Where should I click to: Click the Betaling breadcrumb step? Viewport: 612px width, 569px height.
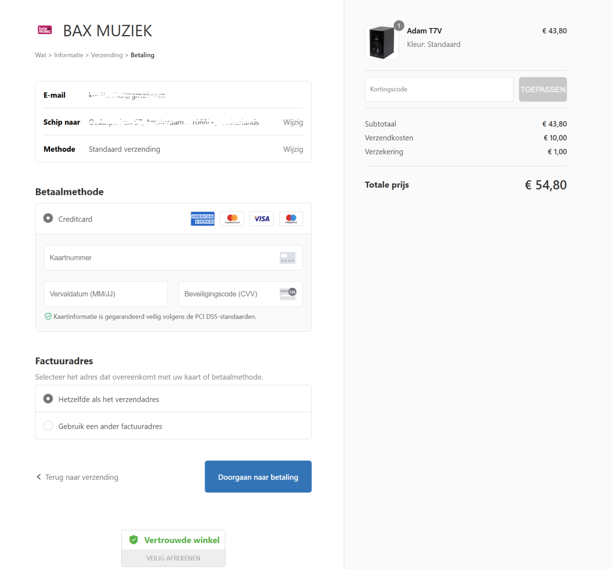(142, 55)
